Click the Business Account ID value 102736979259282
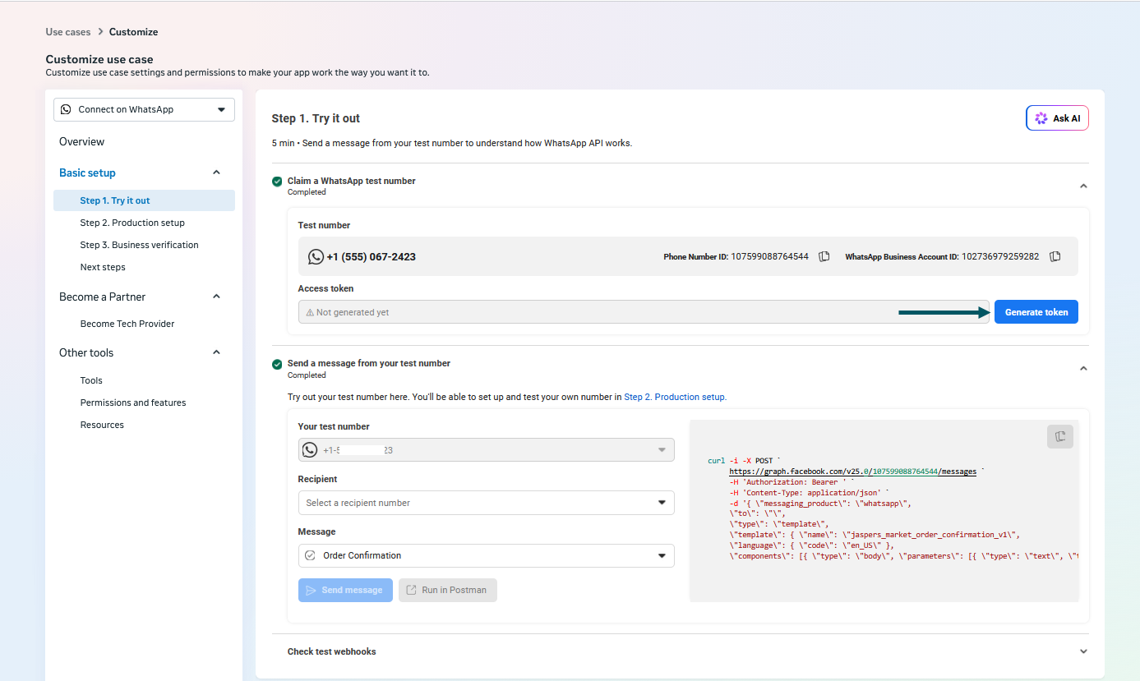 click(1000, 256)
